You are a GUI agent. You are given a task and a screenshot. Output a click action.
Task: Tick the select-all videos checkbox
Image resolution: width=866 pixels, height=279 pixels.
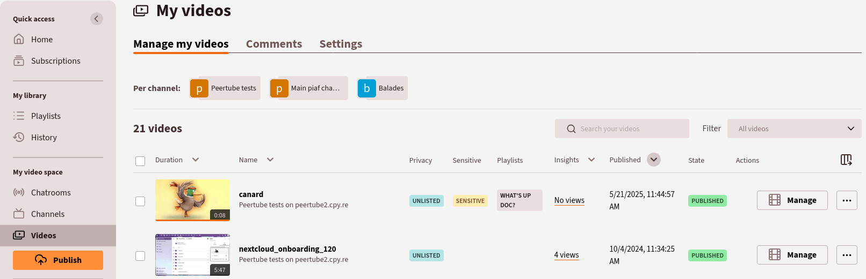click(140, 161)
